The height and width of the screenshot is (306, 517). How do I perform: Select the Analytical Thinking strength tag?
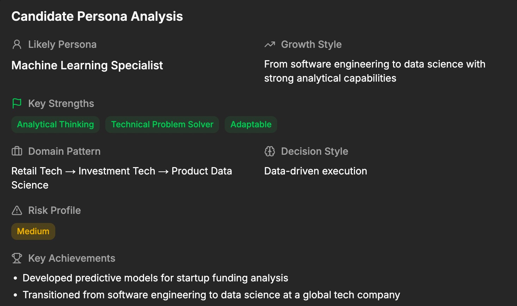tap(56, 125)
